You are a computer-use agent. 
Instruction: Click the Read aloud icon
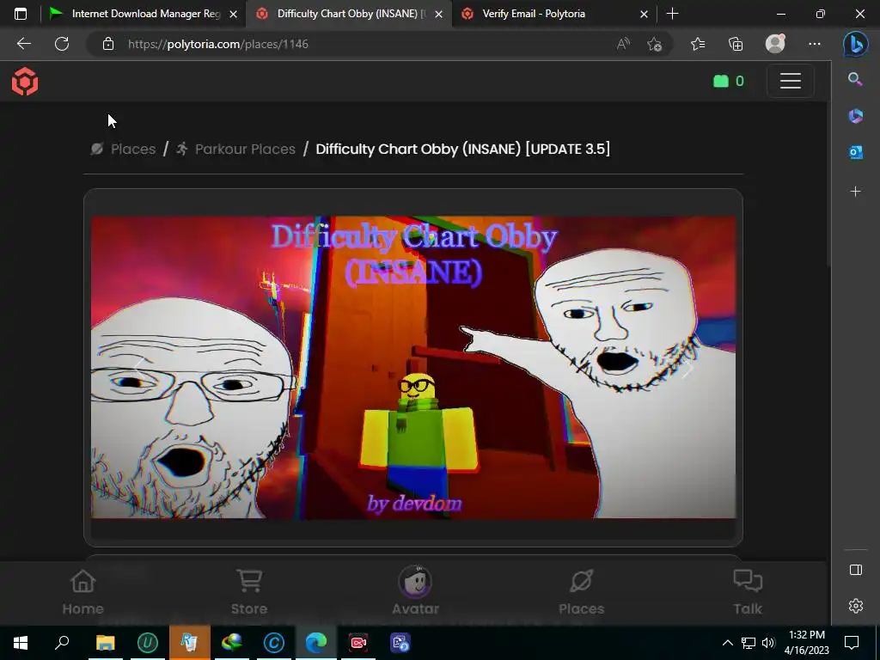coord(623,44)
